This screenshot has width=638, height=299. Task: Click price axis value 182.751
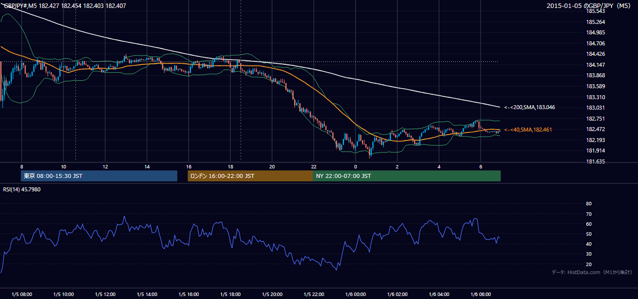point(595,119)
